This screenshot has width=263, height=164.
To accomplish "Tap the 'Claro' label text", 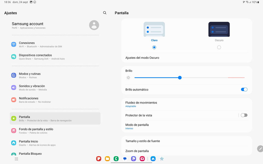I will (x=154, y=40).
